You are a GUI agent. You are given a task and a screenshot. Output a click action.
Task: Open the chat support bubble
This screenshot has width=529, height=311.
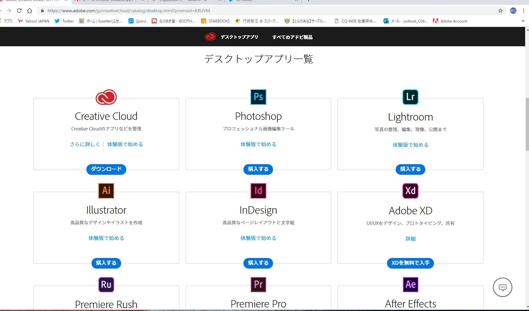[x=503, y=287]
